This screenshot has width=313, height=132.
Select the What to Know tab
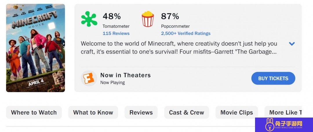pos(93,112)
